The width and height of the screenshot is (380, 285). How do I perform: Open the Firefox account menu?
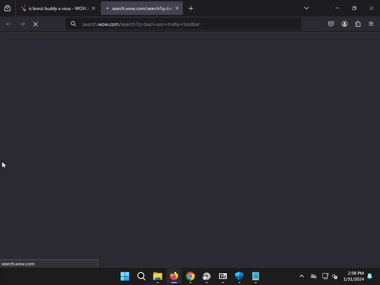tap(344, 24)
